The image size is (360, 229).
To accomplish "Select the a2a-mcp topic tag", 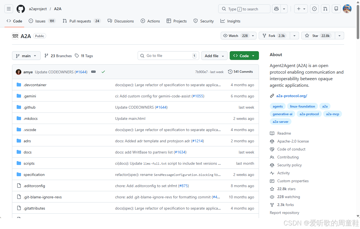I will click(x=332, y=114).
